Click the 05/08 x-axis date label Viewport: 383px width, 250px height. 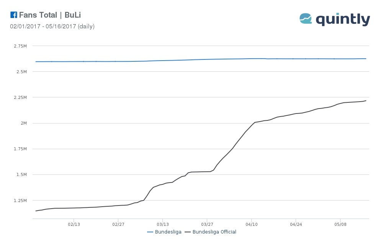click(340, 224)
